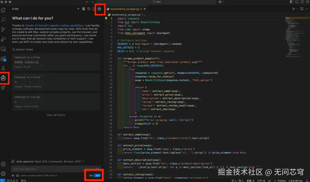Switch Cline to Plan mode
This screenshot has width=310, height=182.
click(x=91, y=175)
